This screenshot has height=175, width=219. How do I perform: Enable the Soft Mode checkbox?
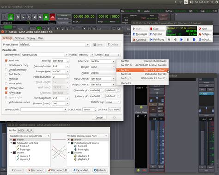click(x=6, y=74)
